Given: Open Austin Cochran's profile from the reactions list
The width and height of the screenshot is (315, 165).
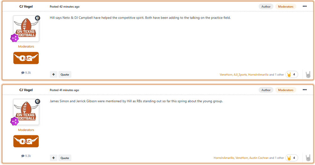Looking at the screenshot, I should coord(259,158).
